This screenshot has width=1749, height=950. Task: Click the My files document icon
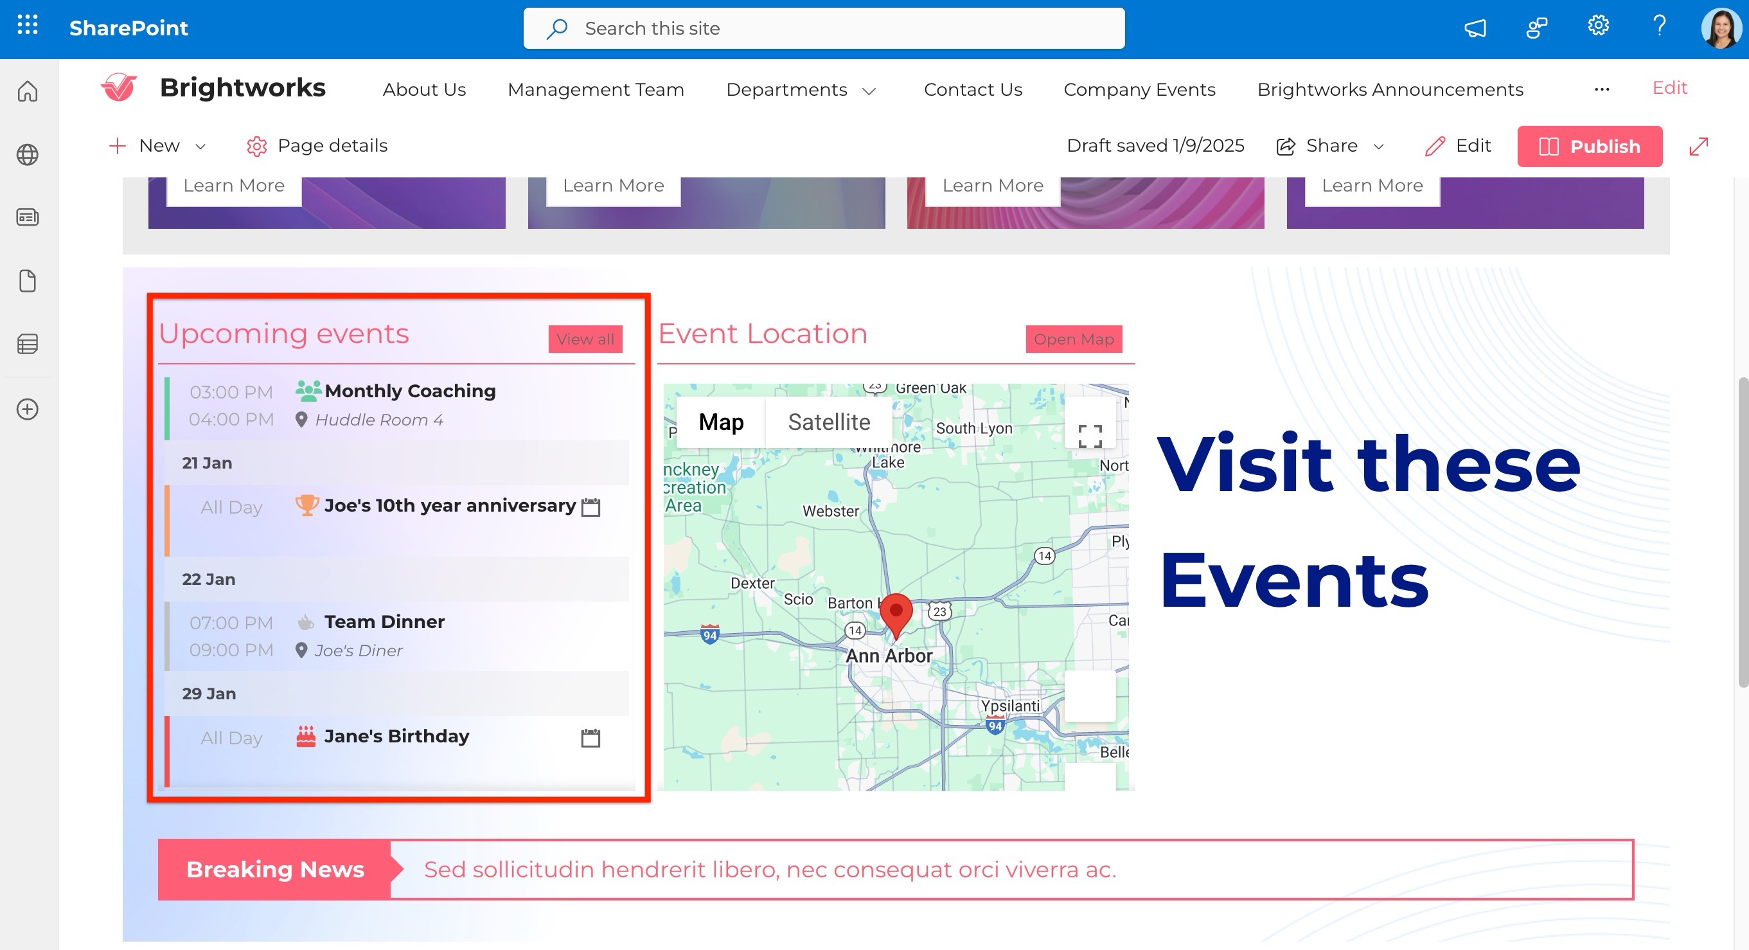click(x=27, y=280)
